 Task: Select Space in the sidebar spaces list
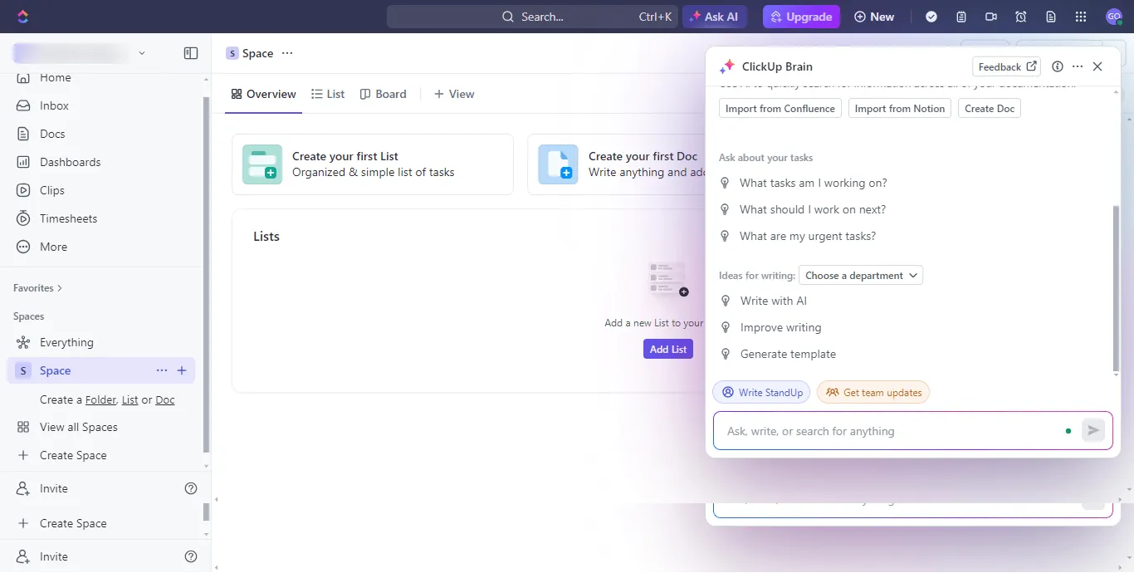[x=101, y=370]
